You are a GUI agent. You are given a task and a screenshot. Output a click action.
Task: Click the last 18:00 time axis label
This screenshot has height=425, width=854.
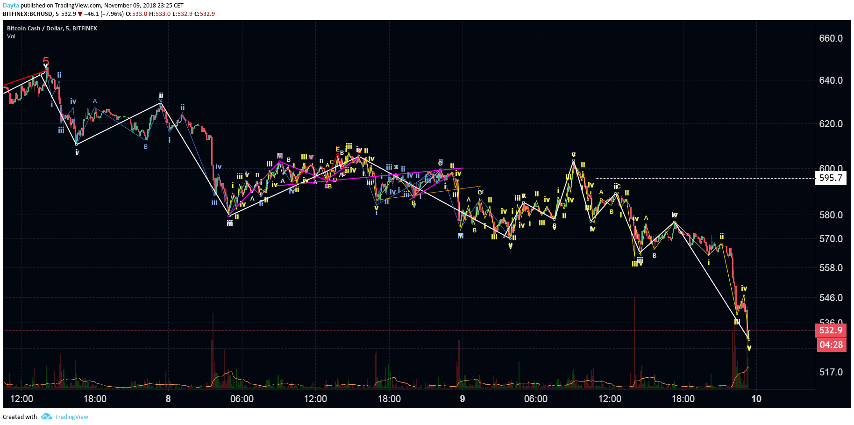[683, 399]
